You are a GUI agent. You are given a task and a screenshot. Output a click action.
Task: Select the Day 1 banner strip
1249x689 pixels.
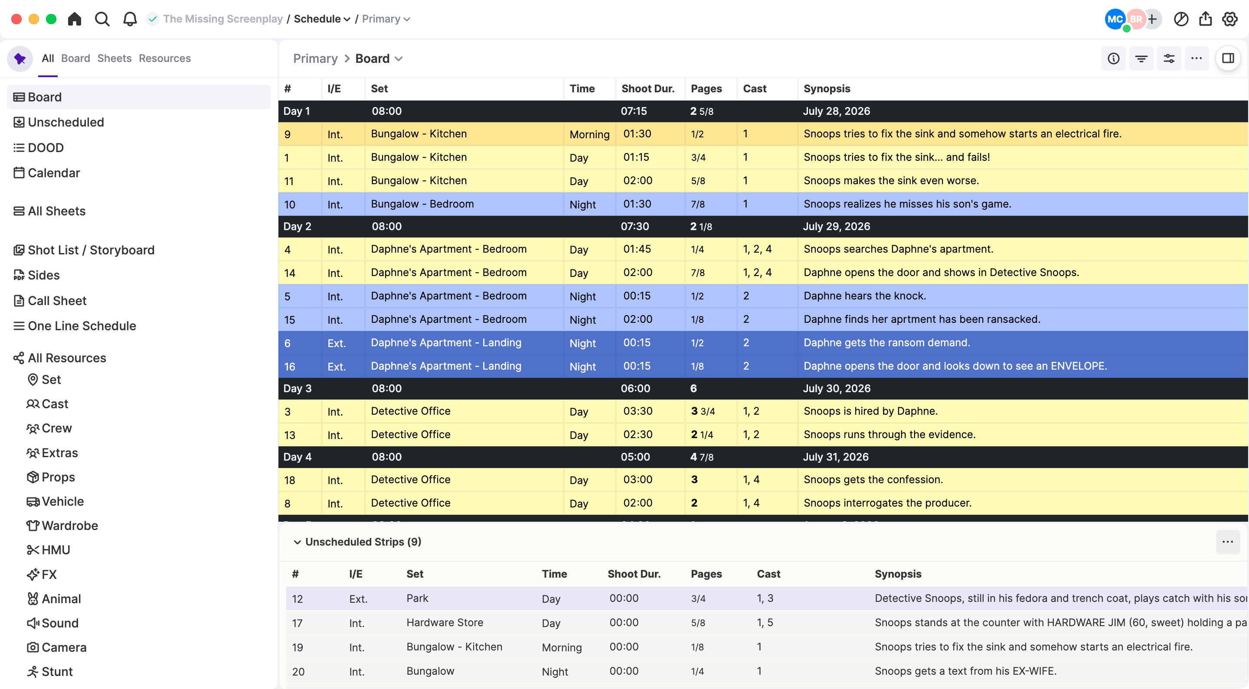tap(763, 111)
